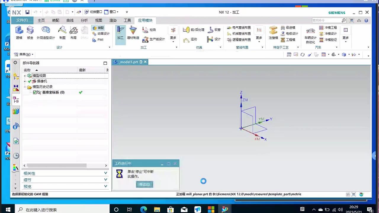Open the 菜单(M) dropdown menu
This screenshot has width=379, height=213.
tap(24, 54)
